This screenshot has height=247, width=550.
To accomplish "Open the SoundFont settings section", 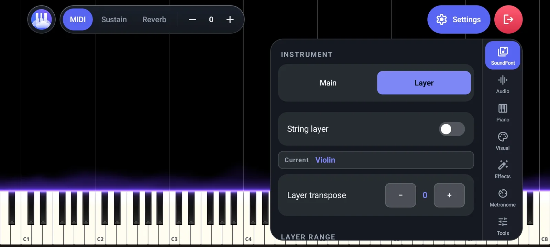I will pos(503,56).
